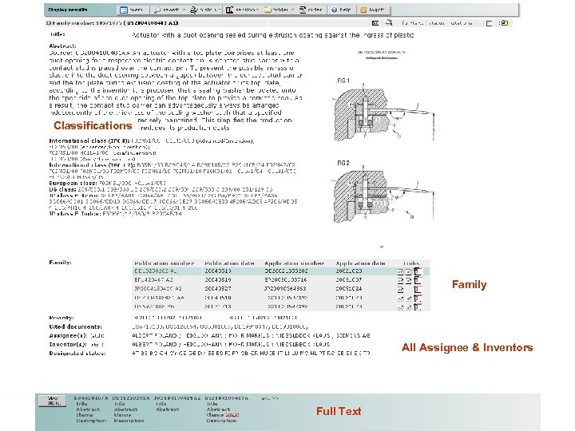The image size is (575, 431).
Task: Open the EP document link in full text bar
Action: 91,398
